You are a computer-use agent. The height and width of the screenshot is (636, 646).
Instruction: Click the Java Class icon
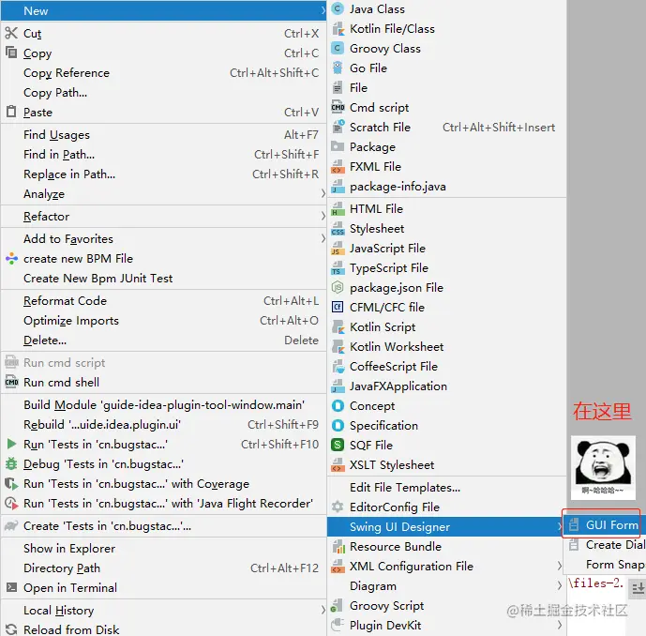click(338, 8)
